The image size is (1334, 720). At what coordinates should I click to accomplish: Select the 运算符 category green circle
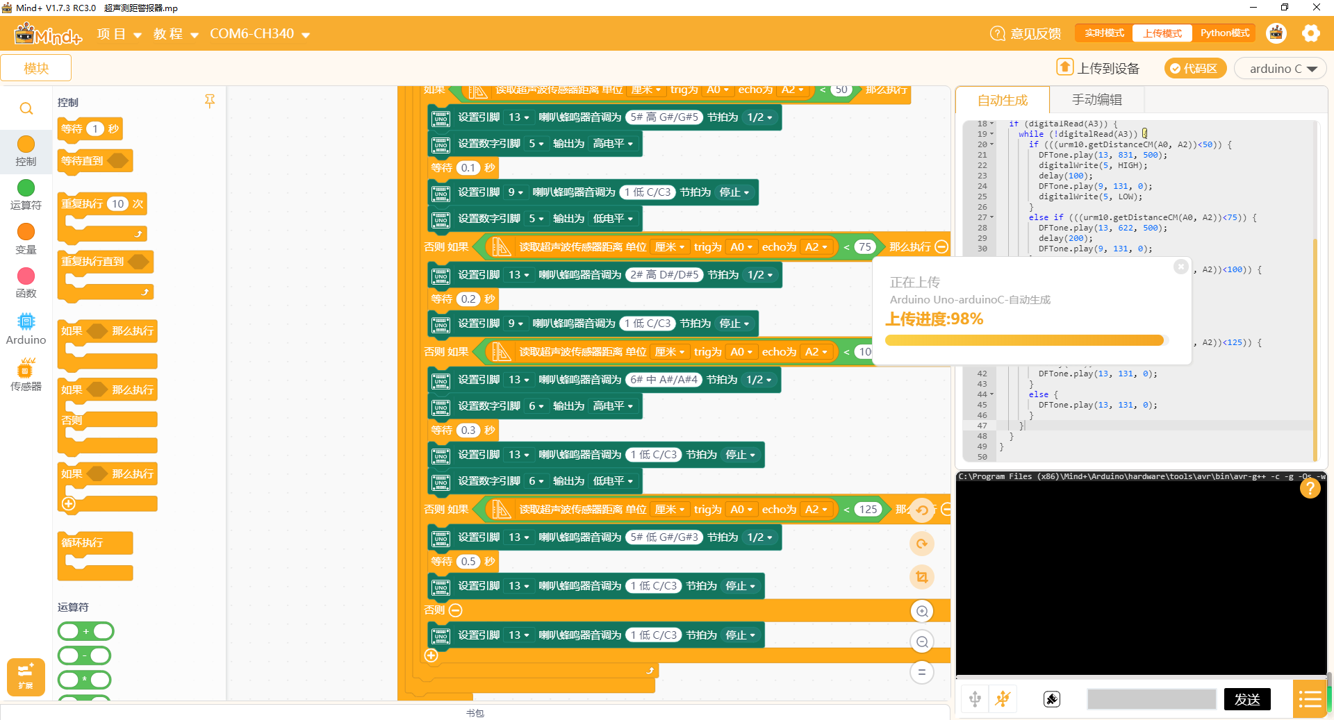(26, 187)
